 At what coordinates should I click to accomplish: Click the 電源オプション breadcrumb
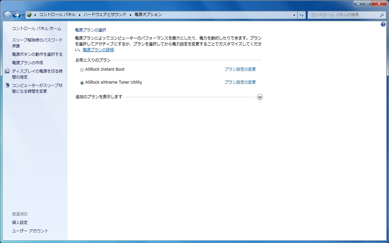coord(148,15)
